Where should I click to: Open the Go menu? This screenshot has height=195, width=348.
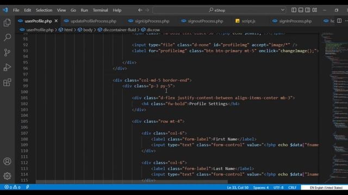[73, 10]
